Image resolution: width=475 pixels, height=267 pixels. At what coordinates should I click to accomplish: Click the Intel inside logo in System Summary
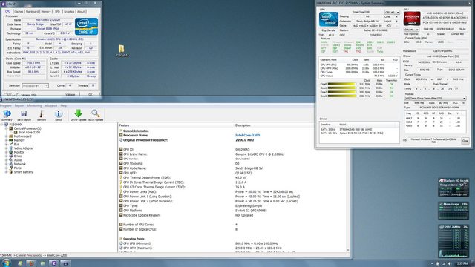coord(328,19)
